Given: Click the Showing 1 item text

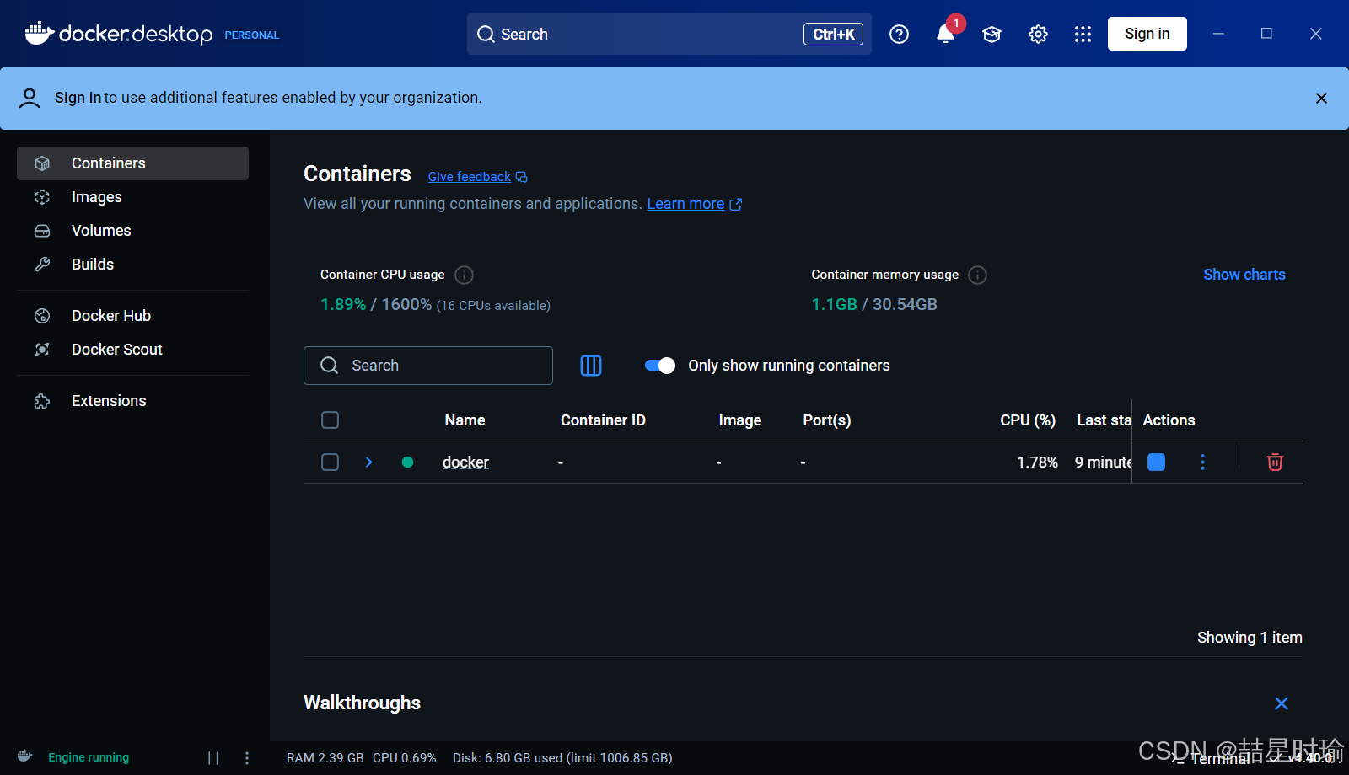Looking at the screenshot, I should click(1250, 638).
